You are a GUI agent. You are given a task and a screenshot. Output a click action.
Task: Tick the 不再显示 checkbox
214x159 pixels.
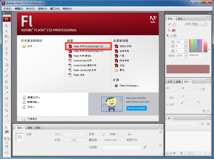(24, 119)
